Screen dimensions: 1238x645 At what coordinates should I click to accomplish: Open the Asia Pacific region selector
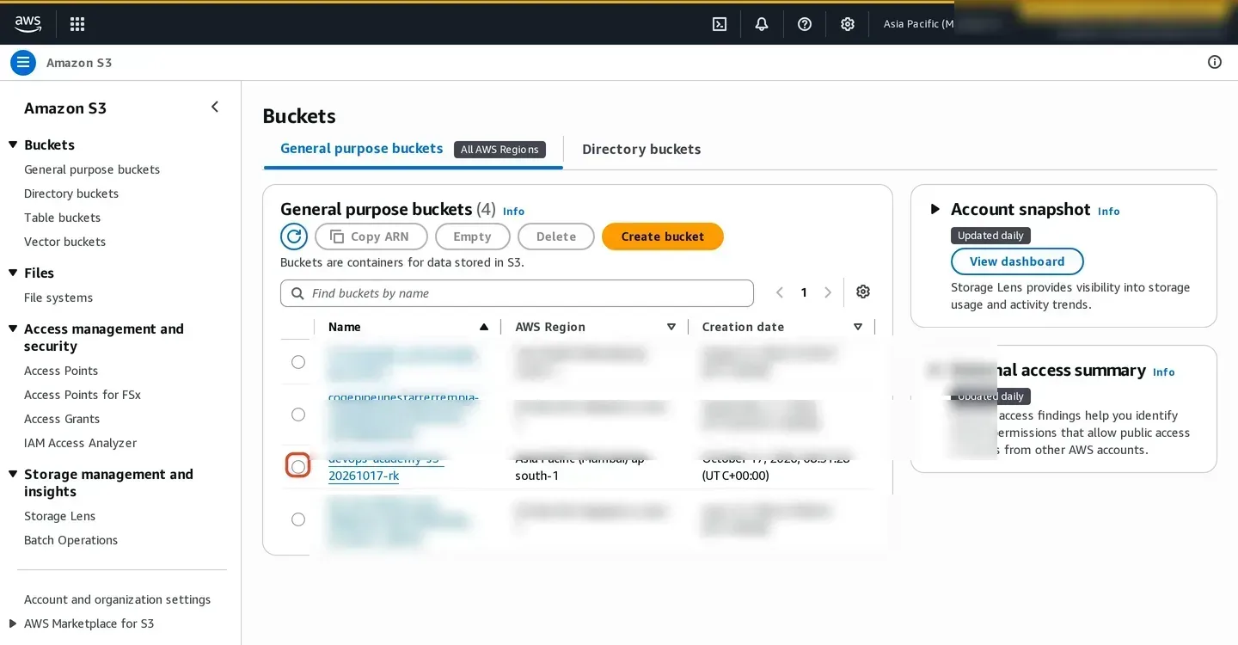[918, 24]
